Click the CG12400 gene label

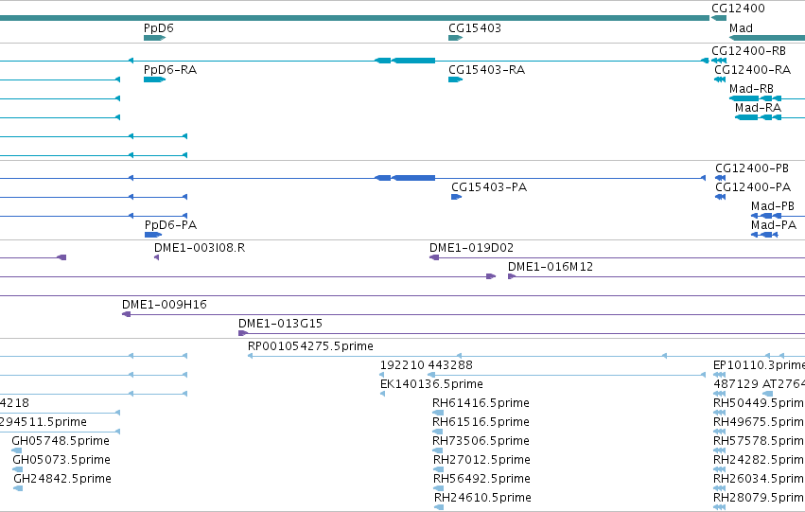[738, 9]
